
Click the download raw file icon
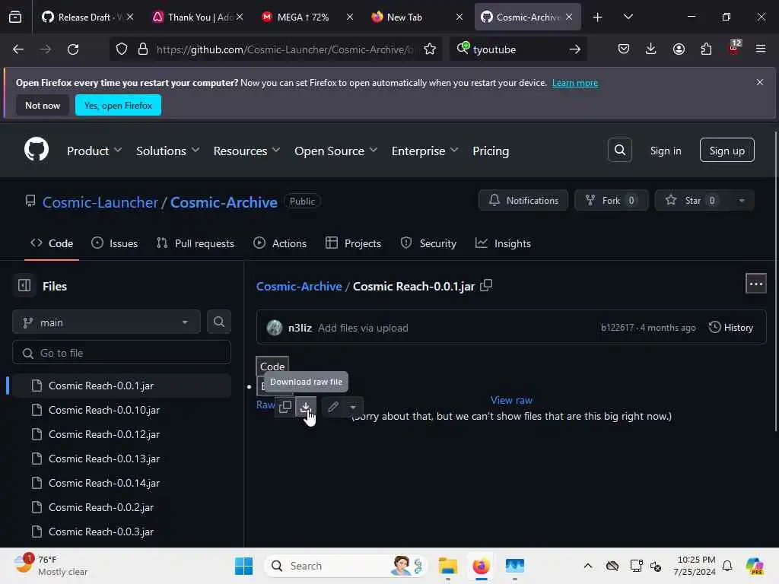point(306,407)
